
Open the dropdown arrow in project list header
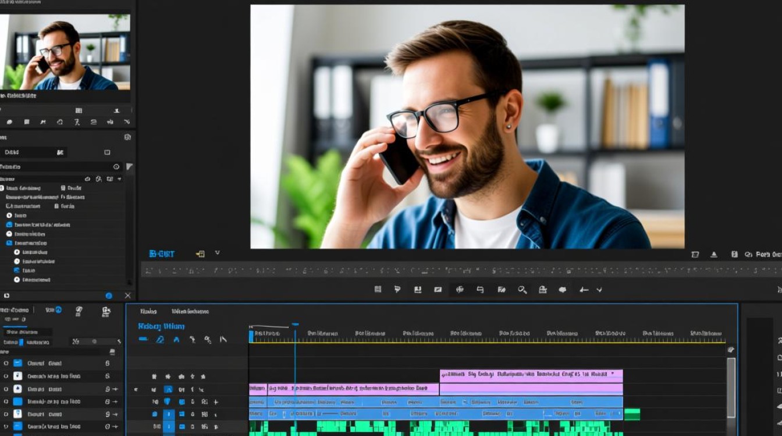[x=120, y=179]
